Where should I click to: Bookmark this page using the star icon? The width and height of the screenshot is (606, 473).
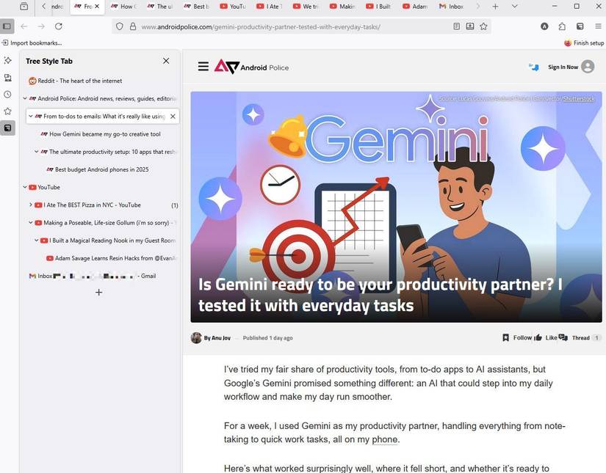(x=483, y=26)
